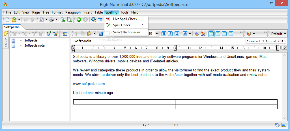Click the move node up icon in the tree toolbar

(x=56, y=34)
